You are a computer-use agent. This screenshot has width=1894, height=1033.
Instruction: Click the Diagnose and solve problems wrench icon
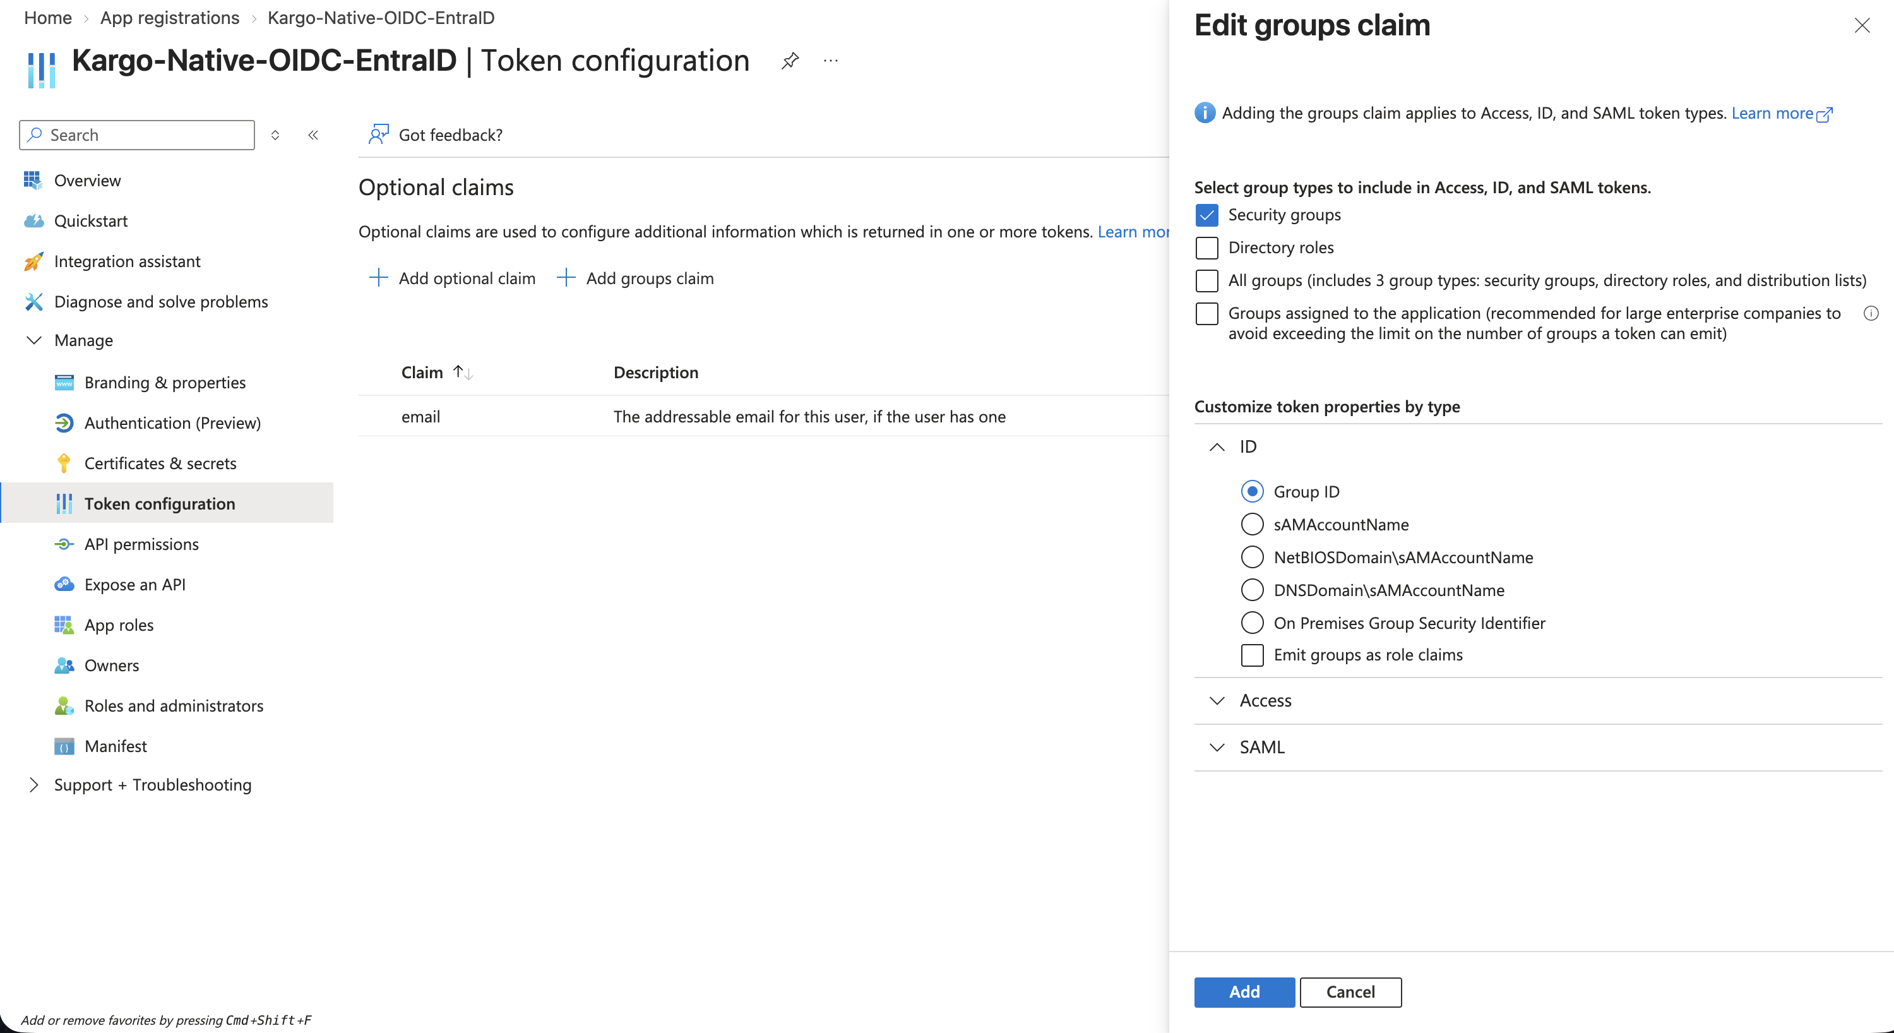33,301
